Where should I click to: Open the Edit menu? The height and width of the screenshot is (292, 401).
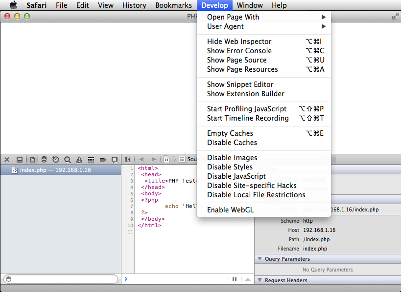coord(82,5)
